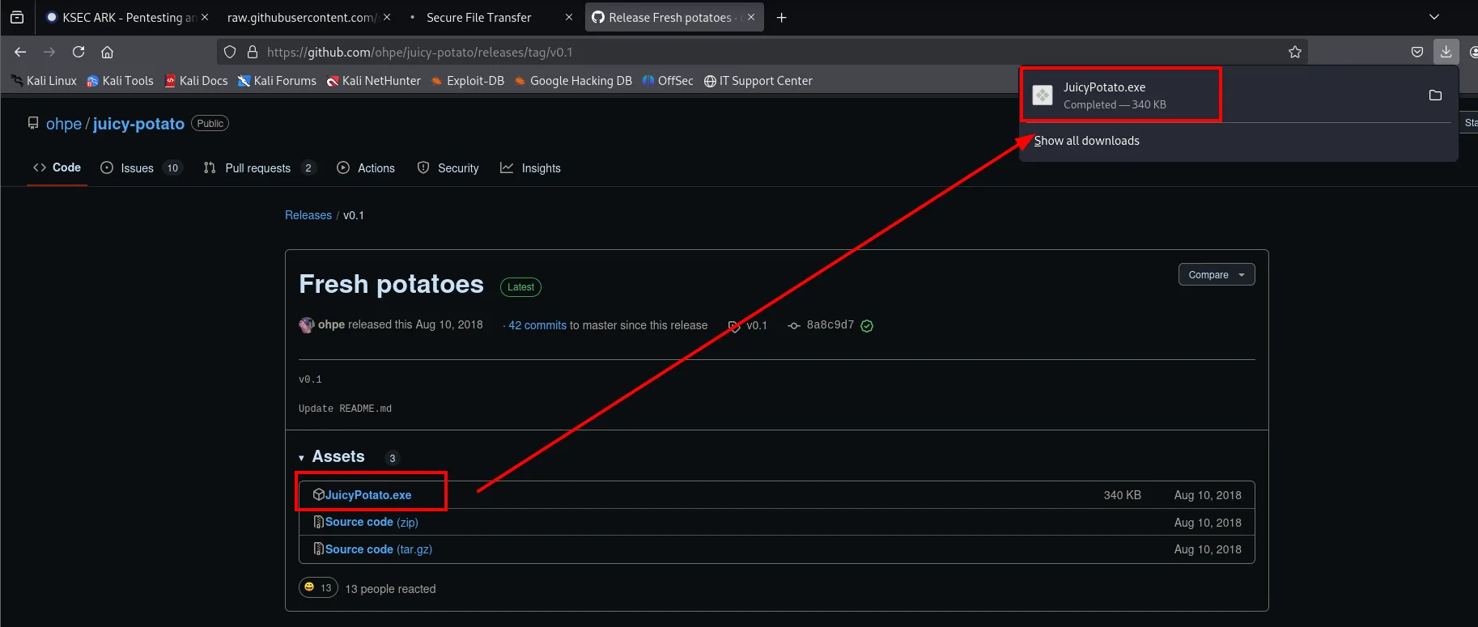The height and width of the screenshot is (627, 1478).
Task: Click the Releases breadcrumb link
Action: [x=308, y=215]
